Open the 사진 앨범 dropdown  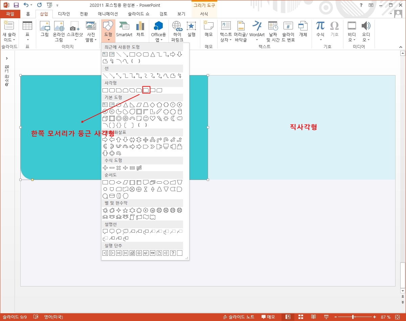(91, 31)
